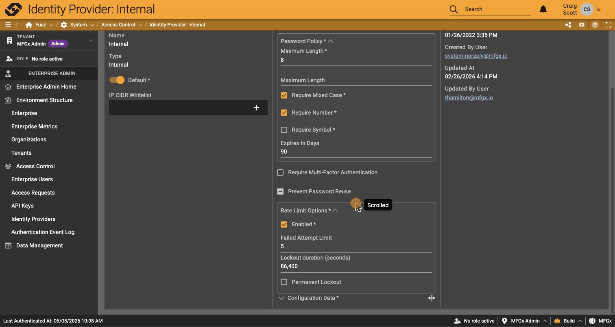615x327 pixels.
Task: Open Enterprise Users in sidebar
Action: tap(32, 179)
